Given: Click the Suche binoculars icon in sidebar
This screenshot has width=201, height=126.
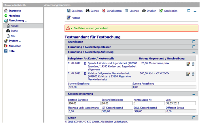Looking at the screenshot, I should [8, 31].
